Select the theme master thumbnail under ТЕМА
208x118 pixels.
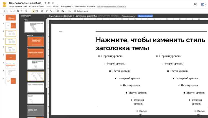[x=34, y=27]
